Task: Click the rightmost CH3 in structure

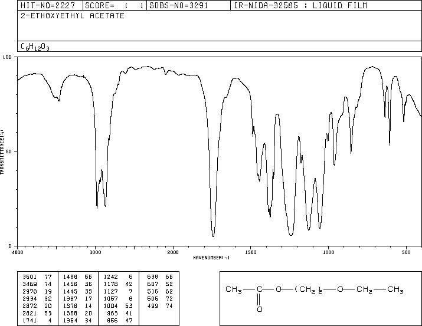Action: (395, 289)
